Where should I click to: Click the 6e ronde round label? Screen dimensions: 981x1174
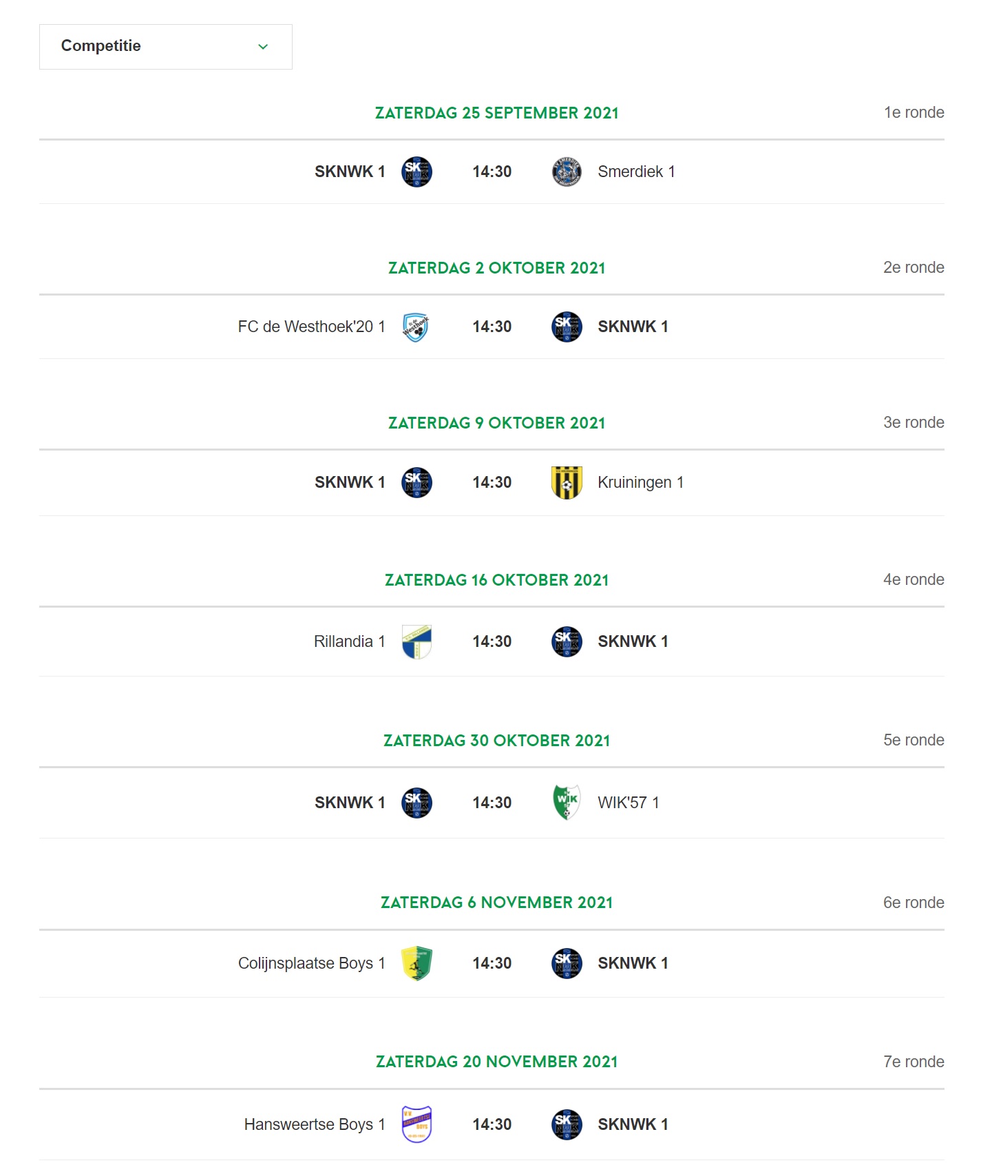[x=914, y=903]
